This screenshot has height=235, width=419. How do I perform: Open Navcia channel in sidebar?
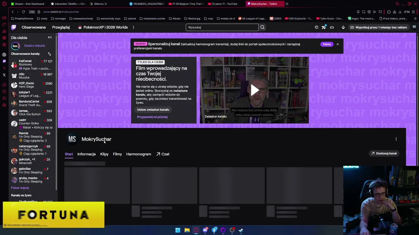[32, 137]
